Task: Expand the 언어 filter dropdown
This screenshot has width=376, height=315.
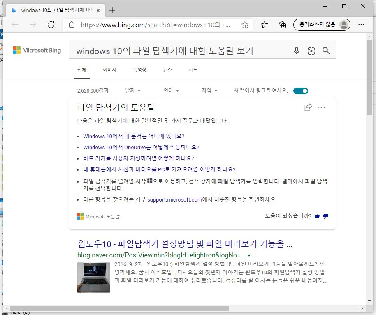Action: tap(171, 90)
